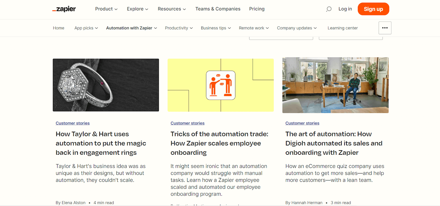Viewport: 440px width, 206px height.
Task: Open the Pricing page
Action: 257,9
